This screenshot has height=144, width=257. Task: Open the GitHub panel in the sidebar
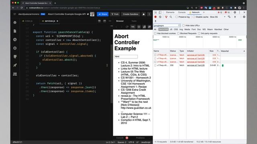15,57
